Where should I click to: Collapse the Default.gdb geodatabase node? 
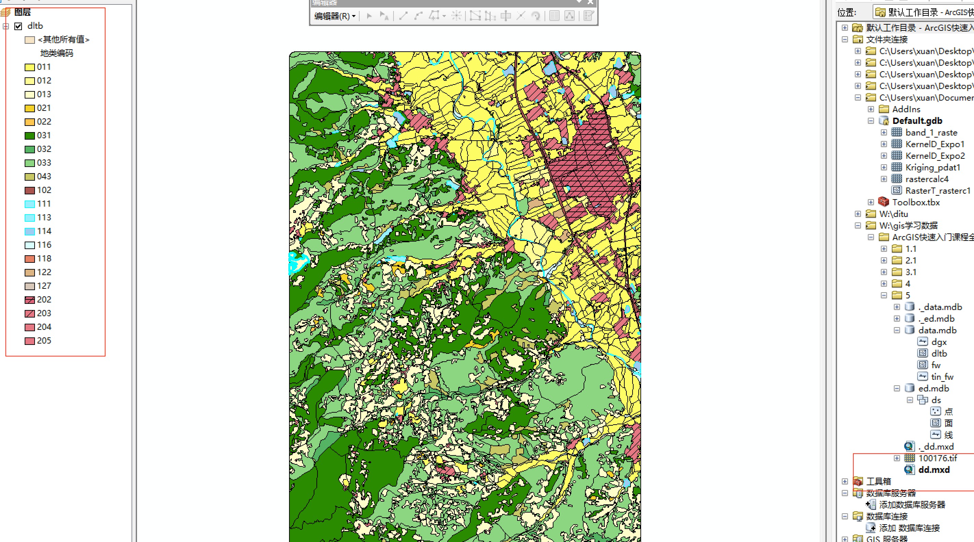coord(871,121)
